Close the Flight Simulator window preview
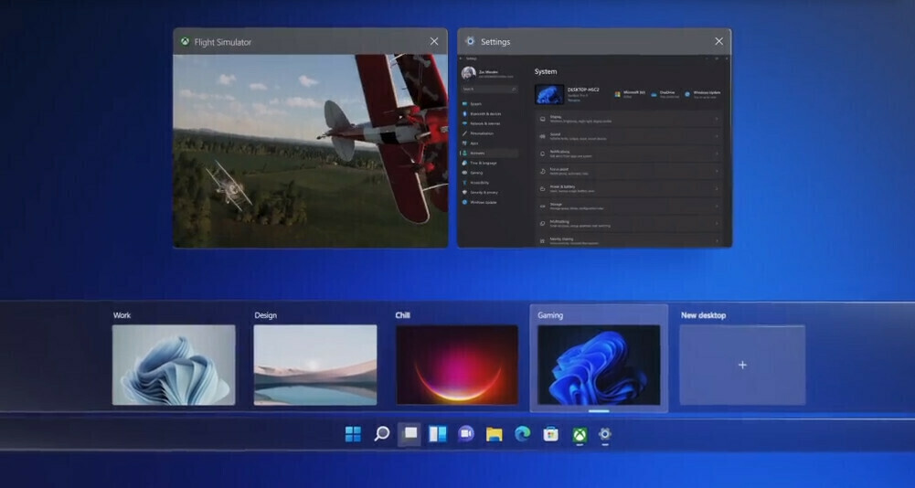Viewport: 915px width, 488px height. pyautogui.click(x=434, y=41)
